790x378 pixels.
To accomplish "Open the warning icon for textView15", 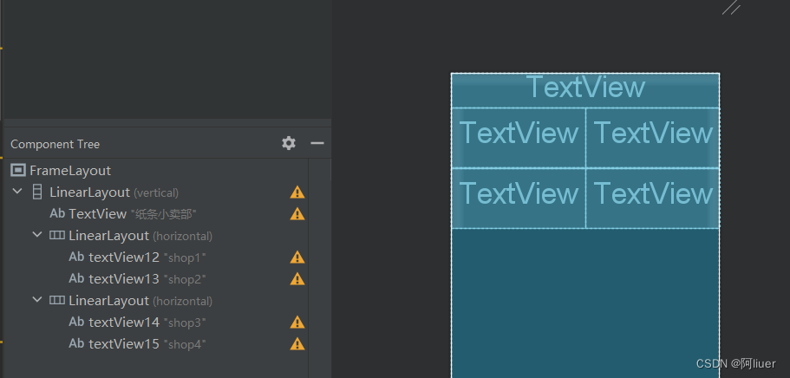I will [x=297, y=344].
